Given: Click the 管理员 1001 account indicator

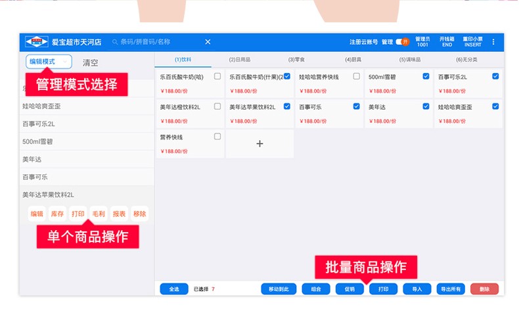Looking at the screenshot, I should click(x=422, y=42).
